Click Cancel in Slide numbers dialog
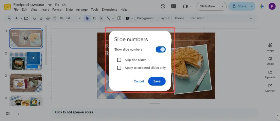This screenshot has height=121, width=280. coord(139,81)
